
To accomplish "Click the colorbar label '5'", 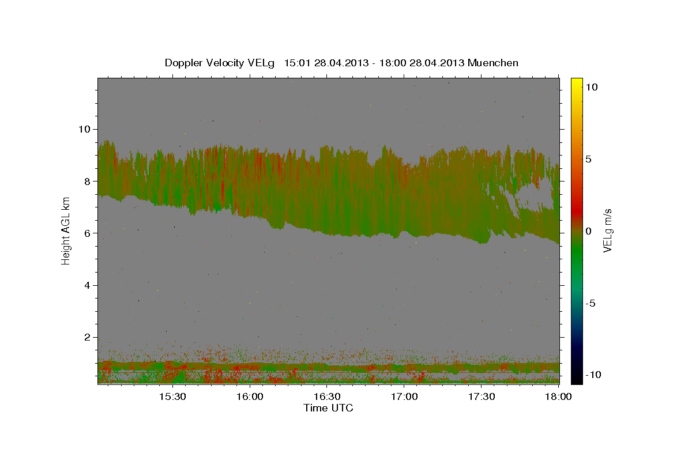I will [590, 159].
